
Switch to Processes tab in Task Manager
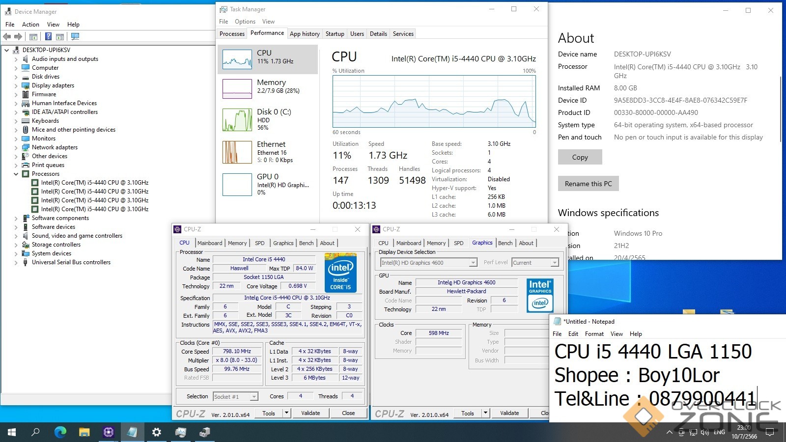point(232,34)
